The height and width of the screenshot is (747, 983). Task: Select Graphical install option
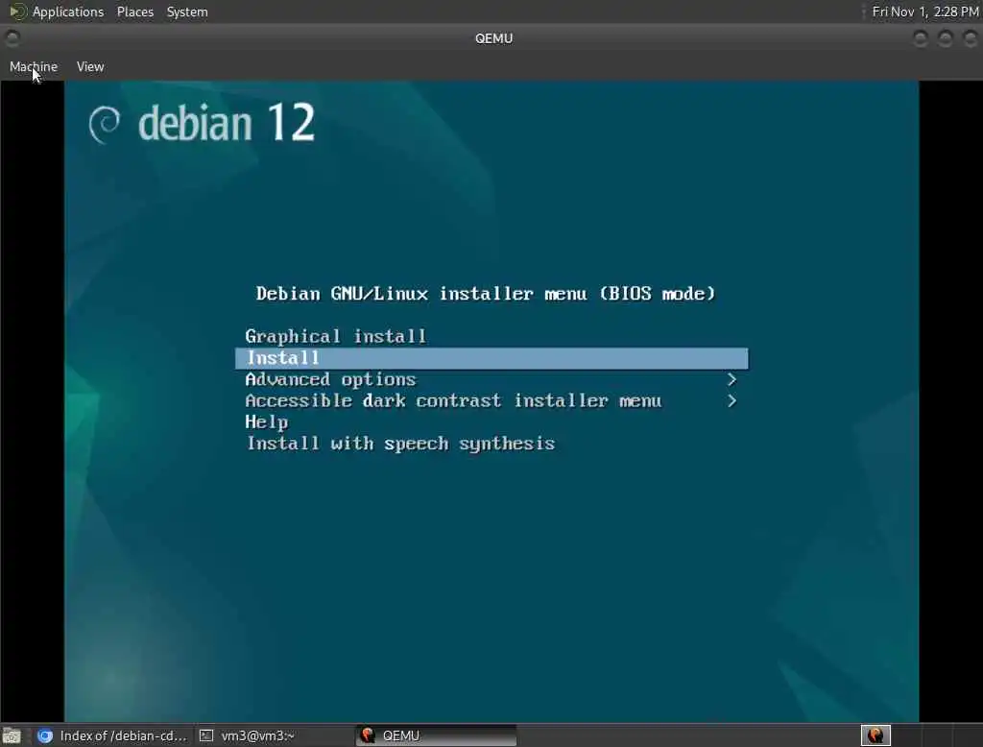[x=335, y=336]
